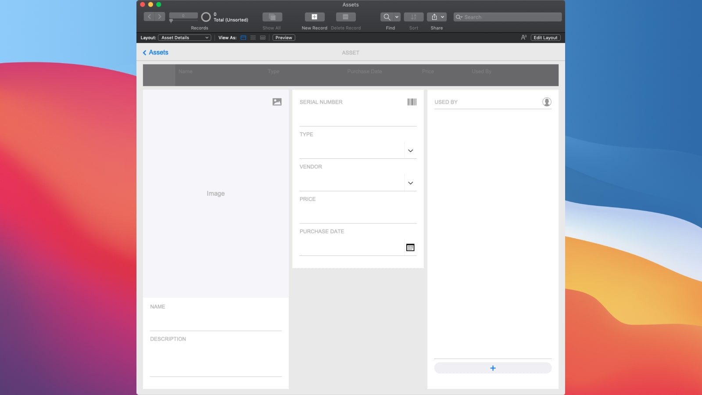
Task: Expand the Vendor dropdown
Action: [x=410, y=183]
